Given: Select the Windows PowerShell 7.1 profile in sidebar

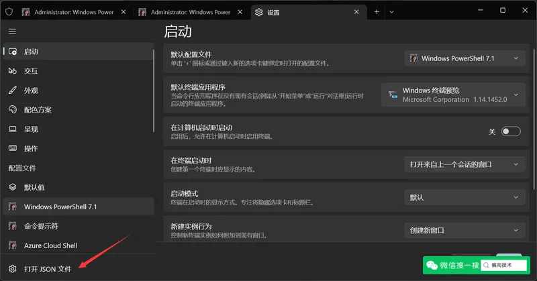Looking at the screenshot, I should click(79, 207).
